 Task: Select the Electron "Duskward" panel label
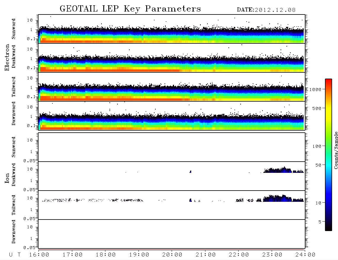(14, 56)
